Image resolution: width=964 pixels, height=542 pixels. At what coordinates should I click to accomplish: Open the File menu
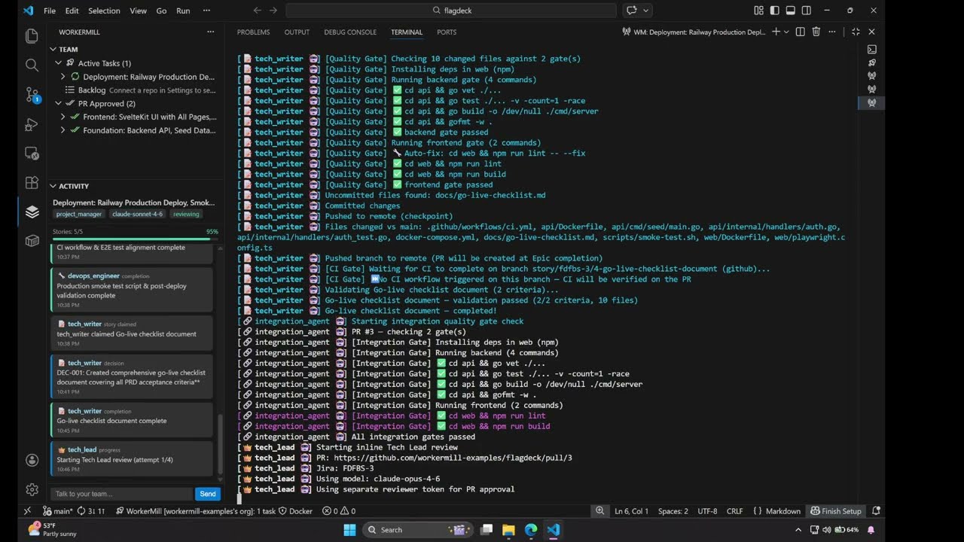point(50,11)
